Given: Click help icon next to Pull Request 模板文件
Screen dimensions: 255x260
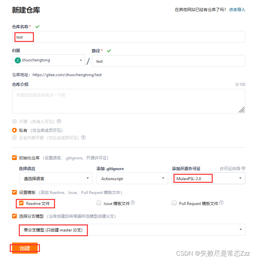Looking at the screenshot, I should click(221, 202).
